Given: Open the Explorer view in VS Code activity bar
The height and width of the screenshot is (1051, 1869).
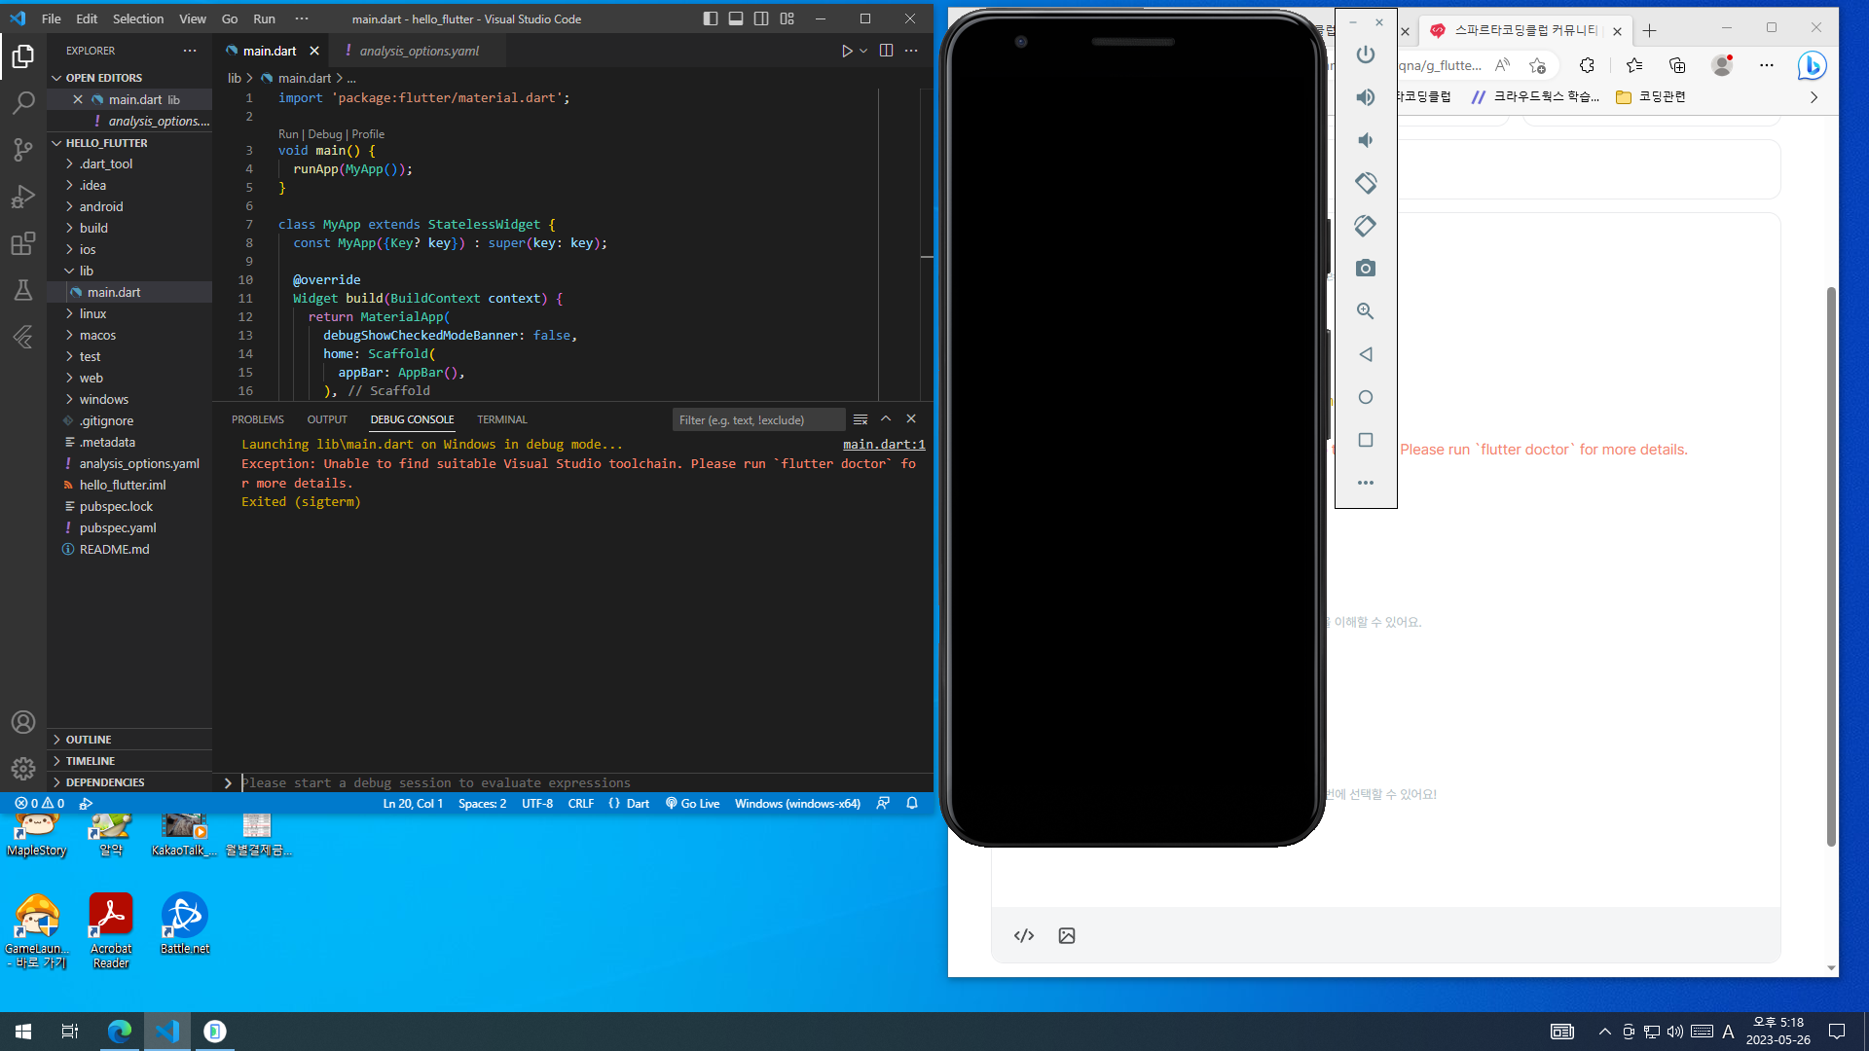Looking at the screenshot, I should point(23,56).
